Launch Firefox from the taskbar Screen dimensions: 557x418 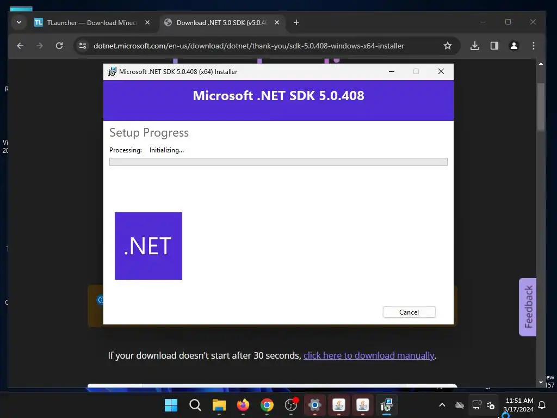(x=243, y=405)
